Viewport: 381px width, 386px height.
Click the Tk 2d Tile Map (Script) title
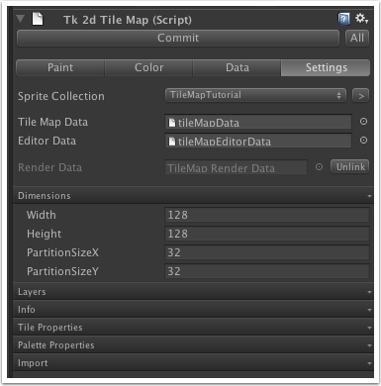tap(128, 20)
